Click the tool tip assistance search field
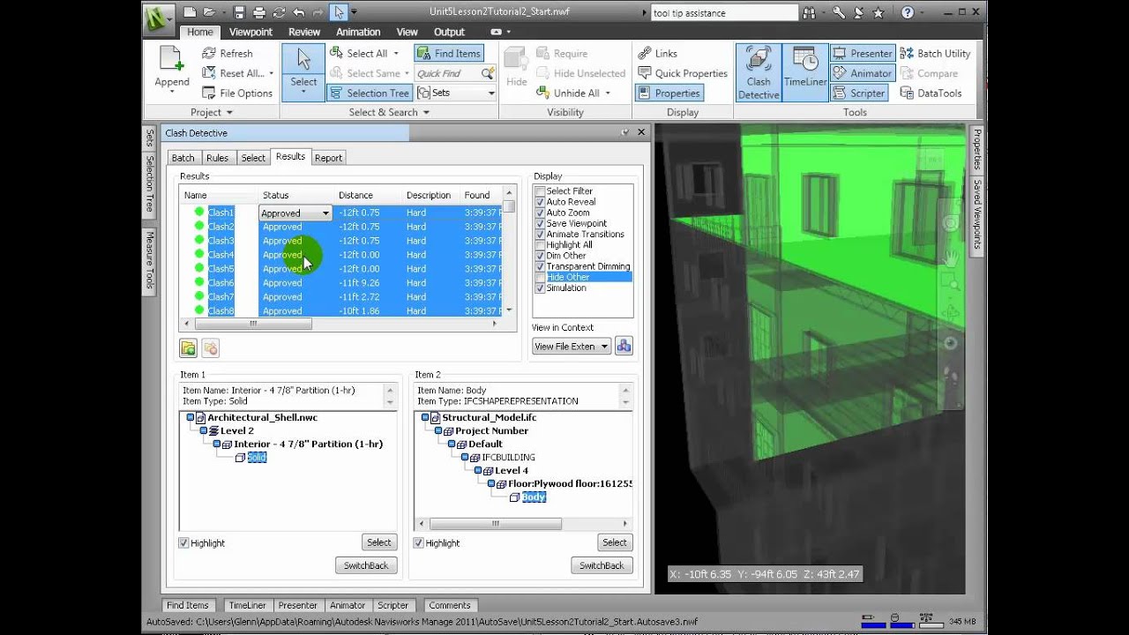The height and width of the screenshot is (635, 1129). [724, 13]
